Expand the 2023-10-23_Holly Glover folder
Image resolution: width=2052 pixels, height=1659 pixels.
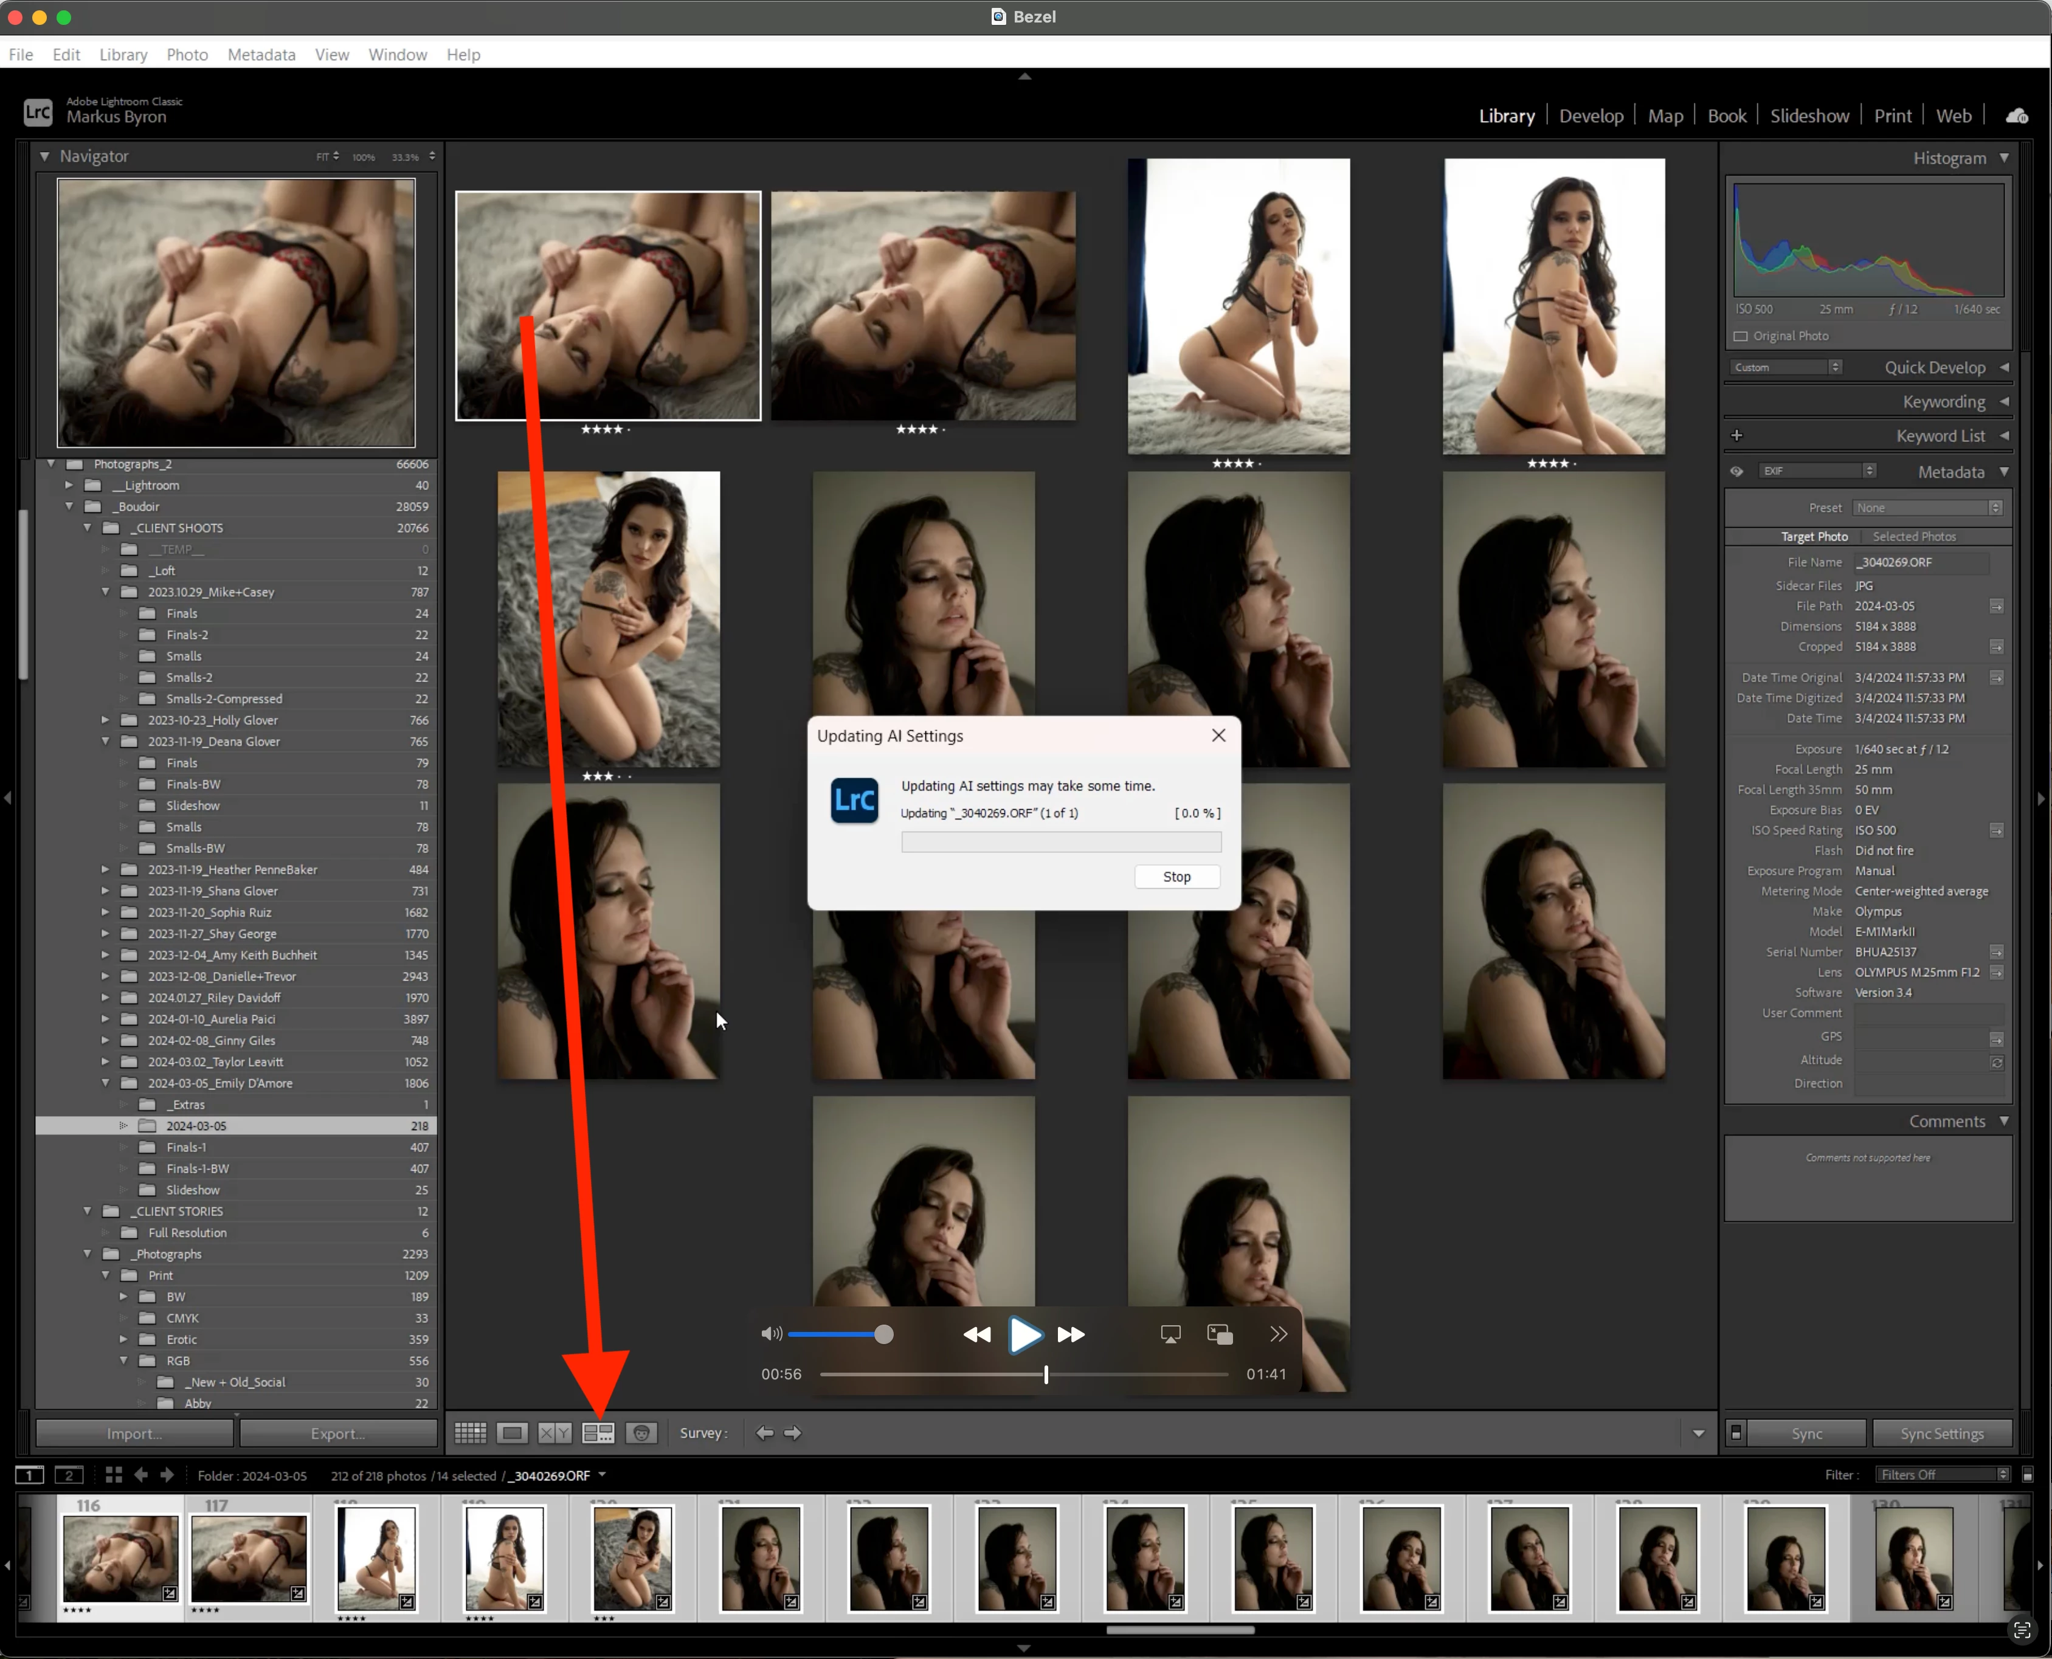[106, 720]
